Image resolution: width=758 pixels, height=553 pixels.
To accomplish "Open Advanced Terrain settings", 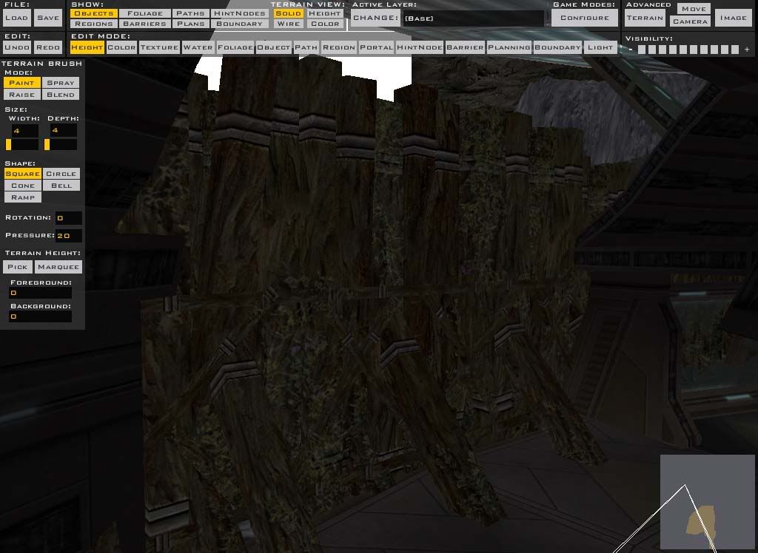I will pyautogui.click(x=645, y=18).
